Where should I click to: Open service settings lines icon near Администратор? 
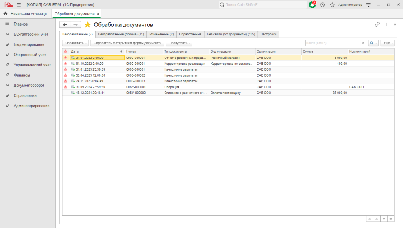coord(368,5)
